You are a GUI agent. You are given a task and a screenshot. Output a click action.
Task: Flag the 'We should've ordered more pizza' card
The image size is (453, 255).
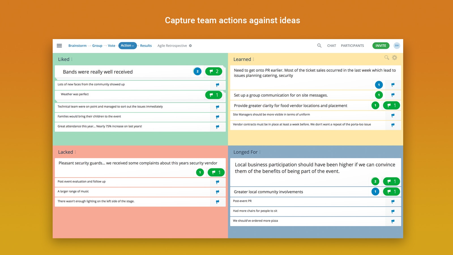point(393,221)
